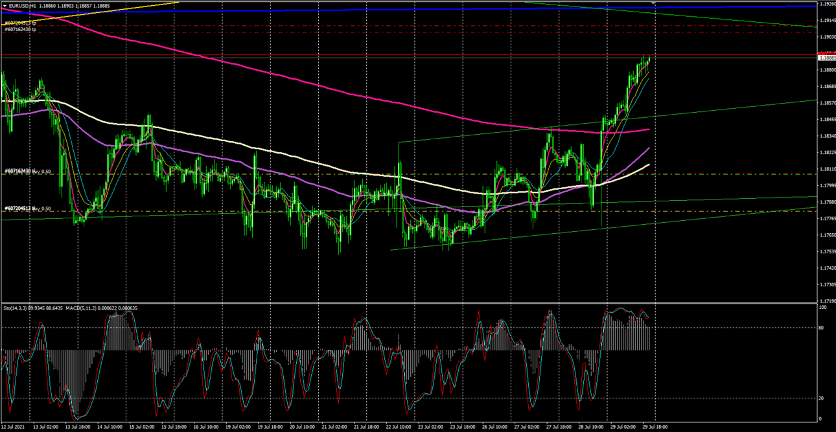Click the 1.19260 price scale label
This screenshot has width=836, height=432.
827,4
